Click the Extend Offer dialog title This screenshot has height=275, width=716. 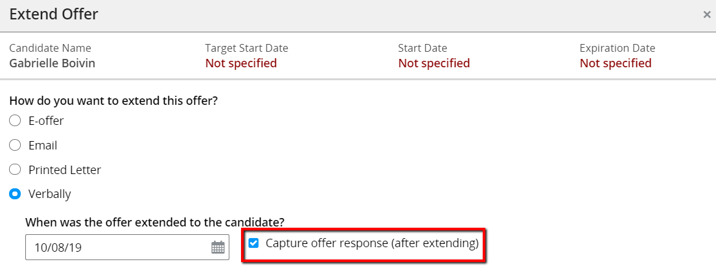coord(54,14)
